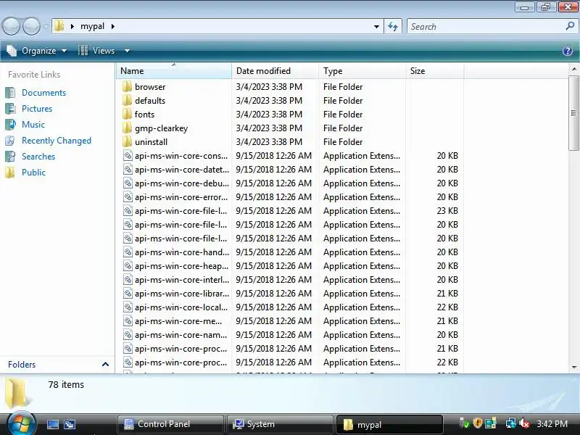Open Recently Changed favorite link
Image resolution: width=580 pixels, height=435 pixels.
tap(57, 141)
